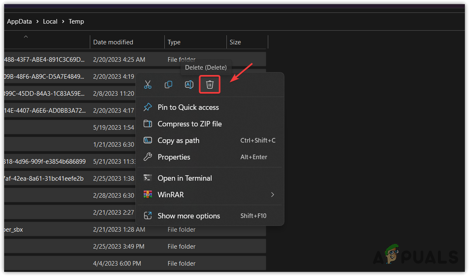Navigate to AppData in breadcrumb
Viewport: 469px width, 276px height.
click(x=19, y=22)
